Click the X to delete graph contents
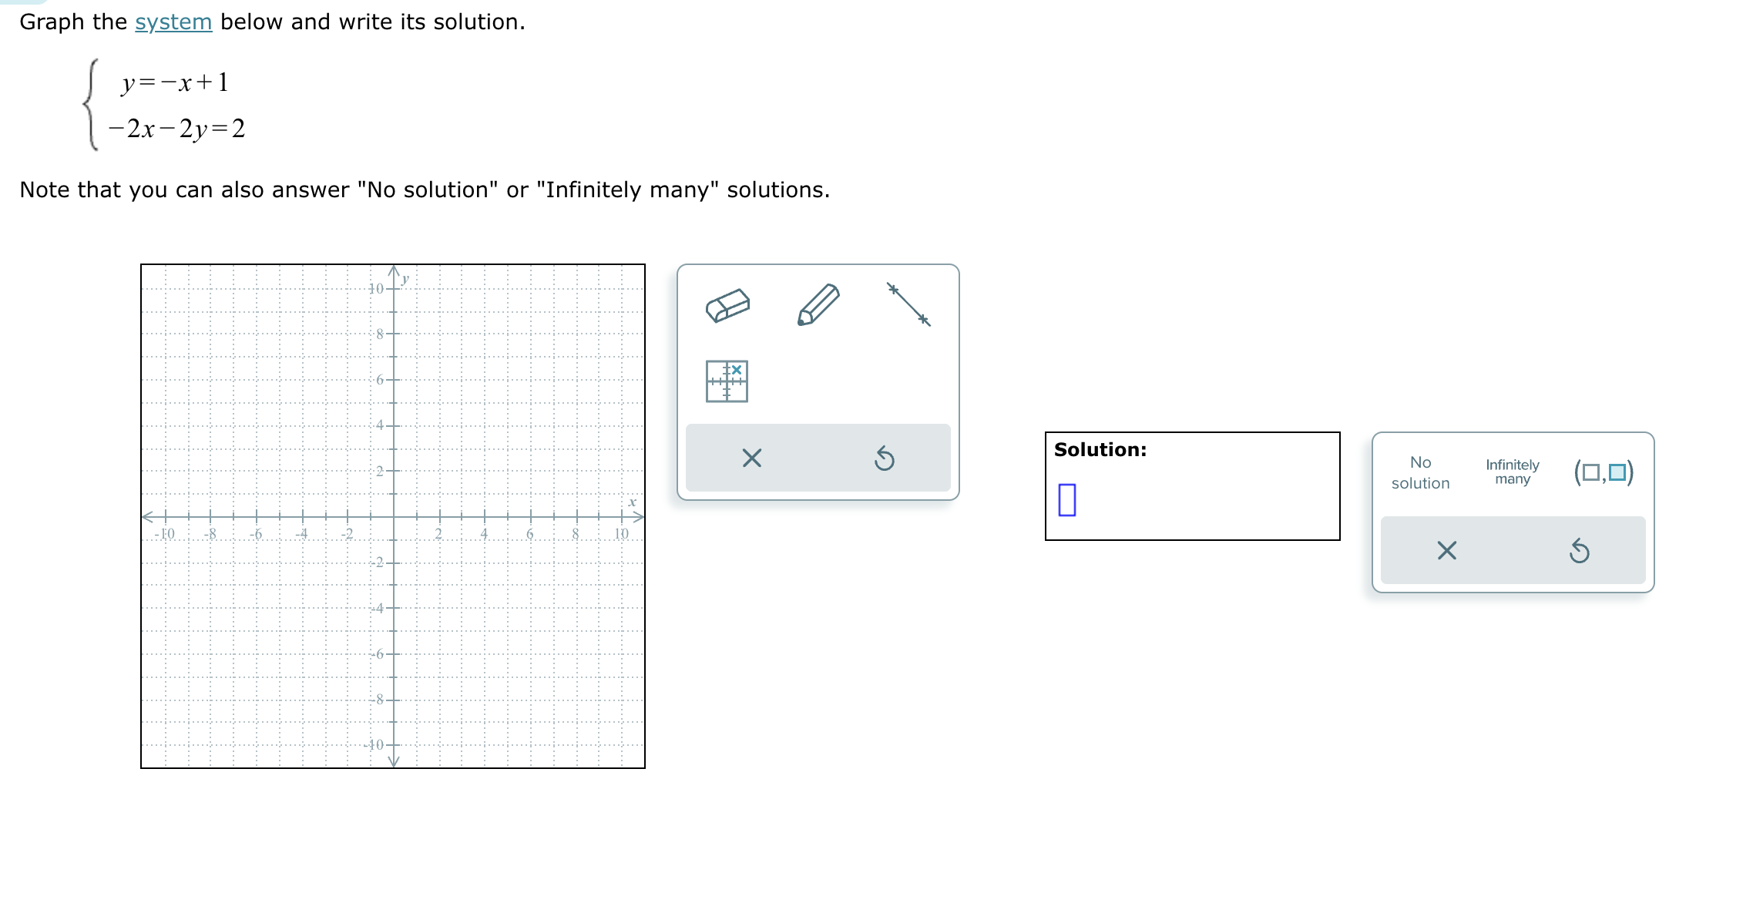 (751, 458)
